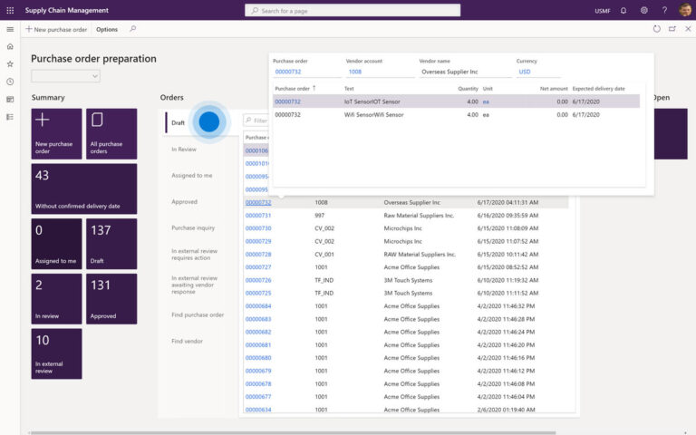Open purchase order 00000684 link

coord(258,306)
